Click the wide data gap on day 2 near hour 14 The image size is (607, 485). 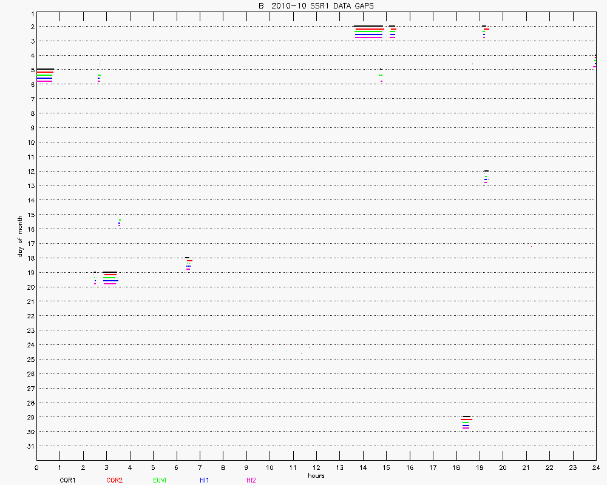(368, 32)
